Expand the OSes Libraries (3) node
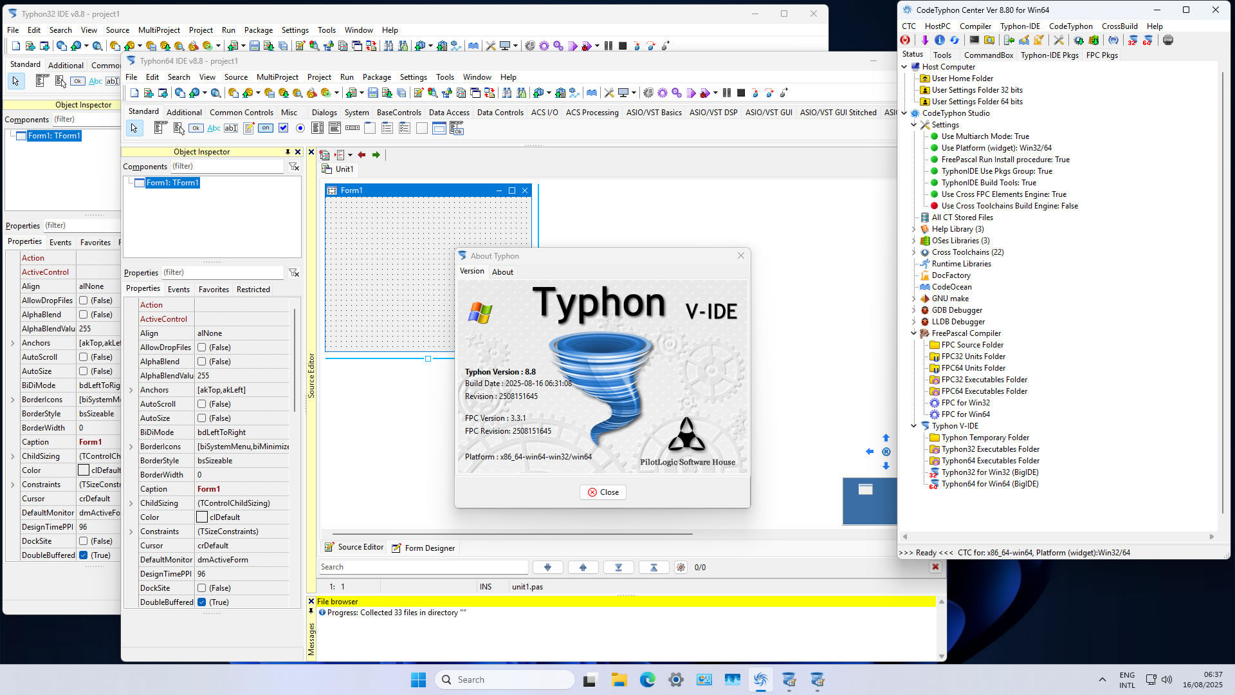This screenshot has width=1235, height=695. pyautogui.click(x=914, y=241)
